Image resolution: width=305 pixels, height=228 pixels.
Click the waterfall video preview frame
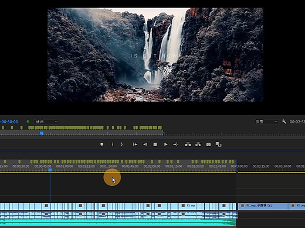(x=155, y=55)
